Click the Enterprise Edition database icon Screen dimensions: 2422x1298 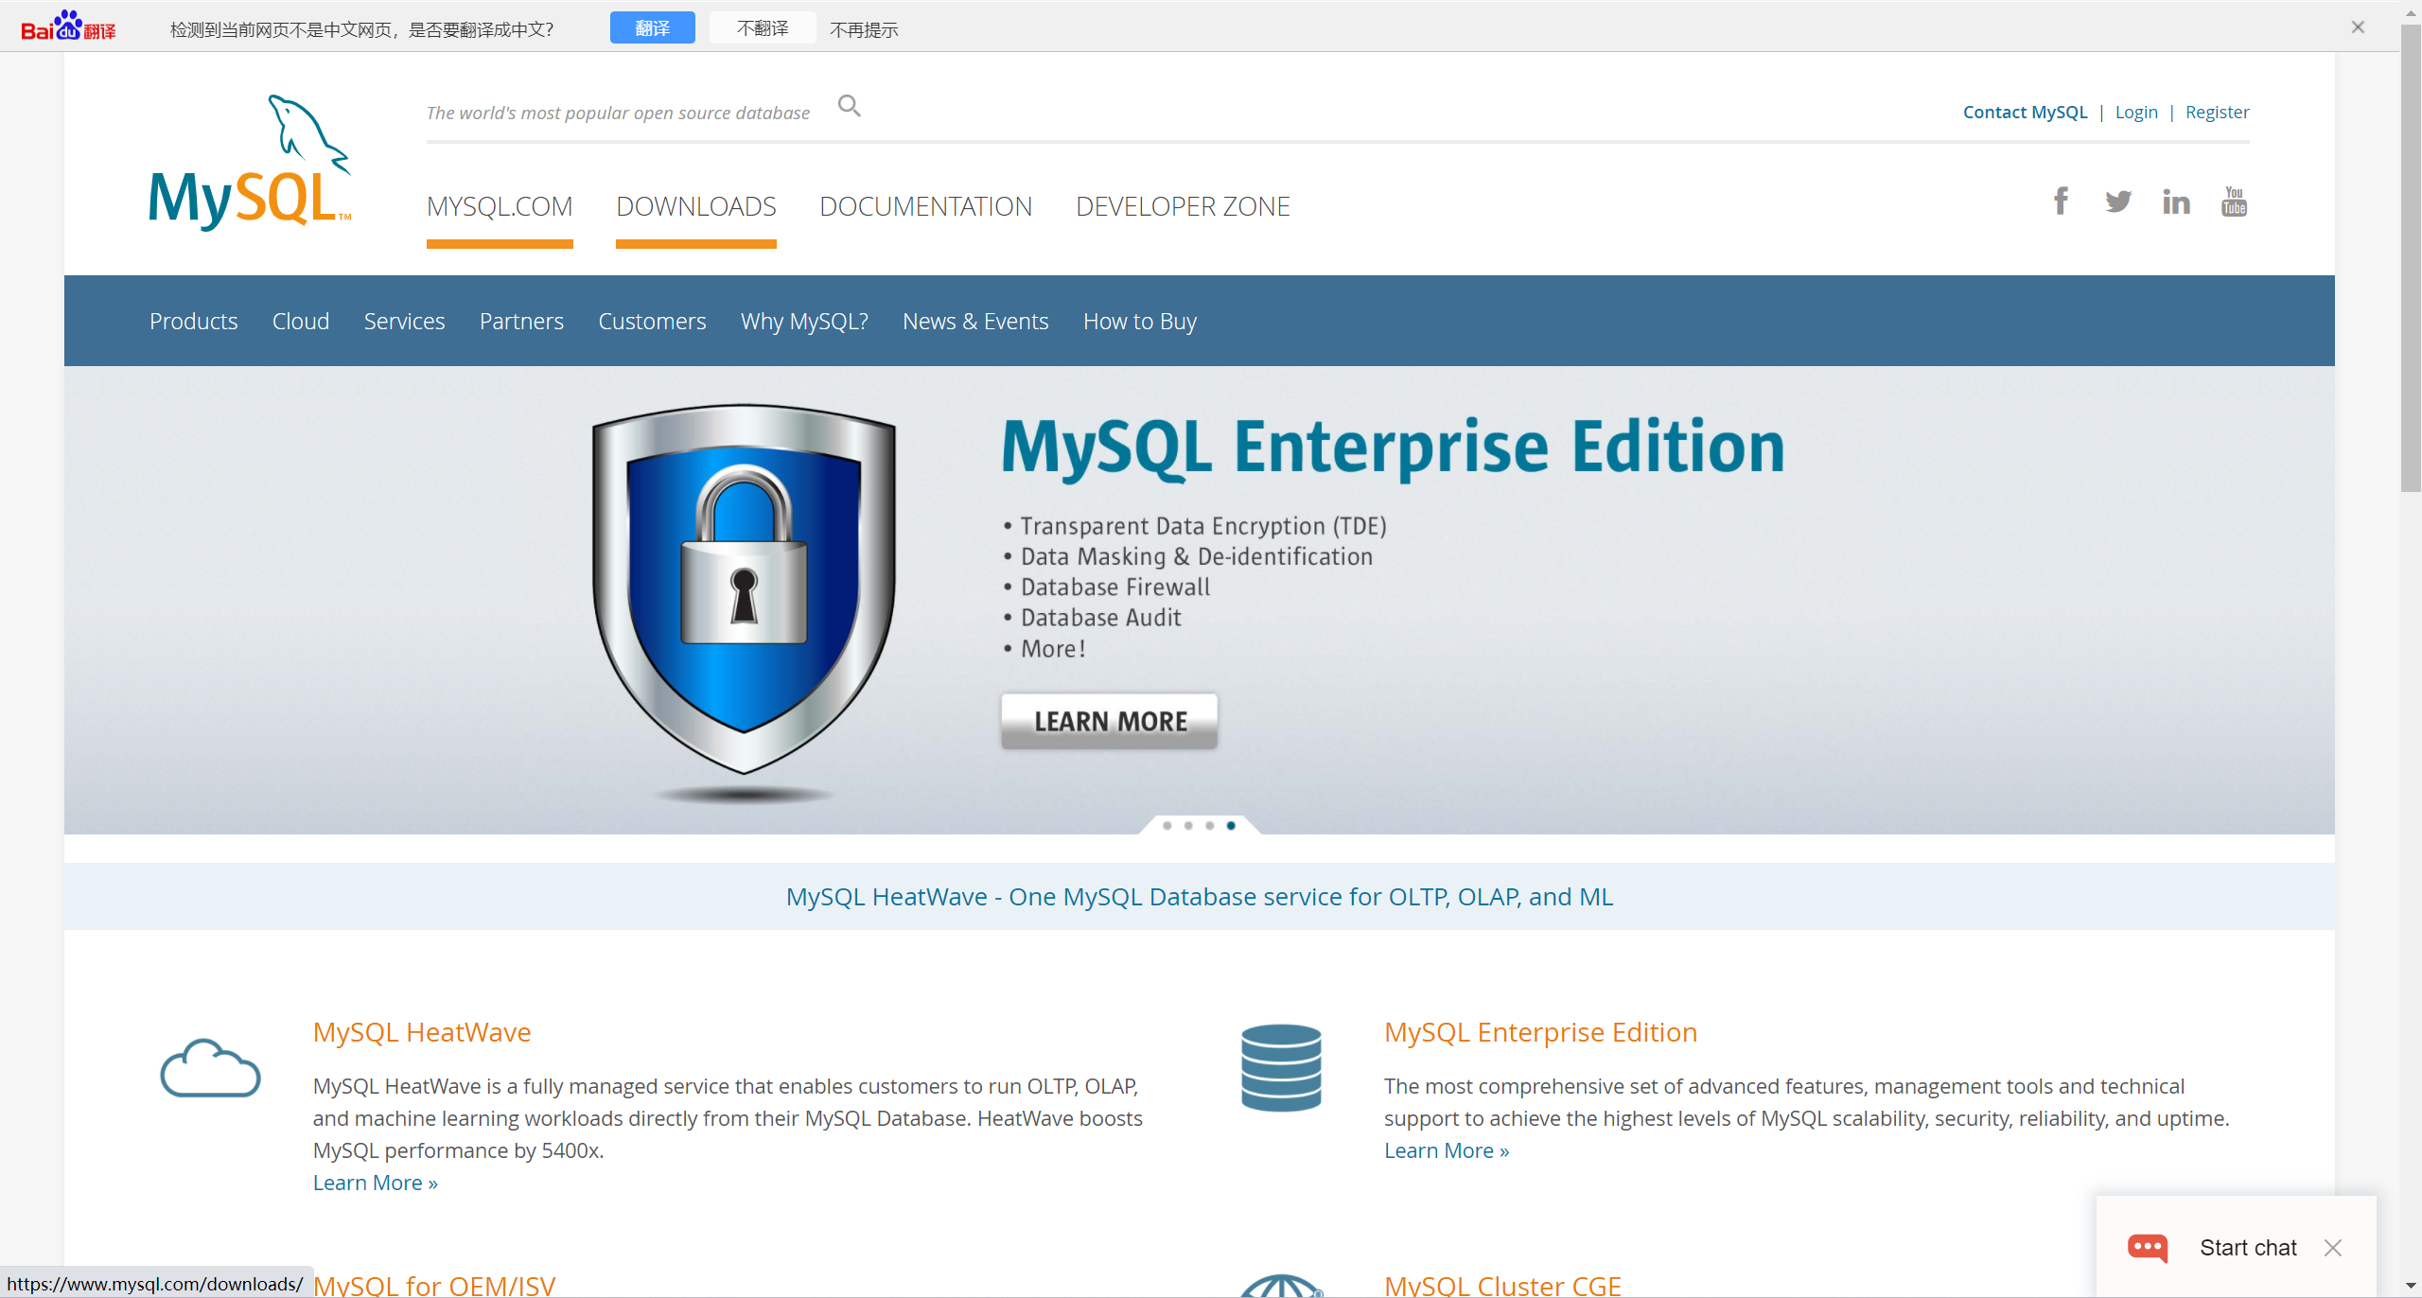click(x=1281, y=1068)
